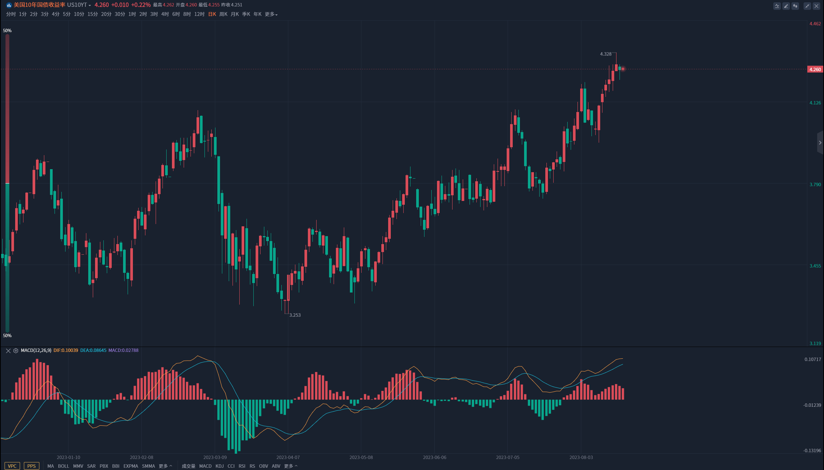This screenshot has height=470, width=824.
Task: Click the shrink chart arrows icon
Action: click(807, 6)
